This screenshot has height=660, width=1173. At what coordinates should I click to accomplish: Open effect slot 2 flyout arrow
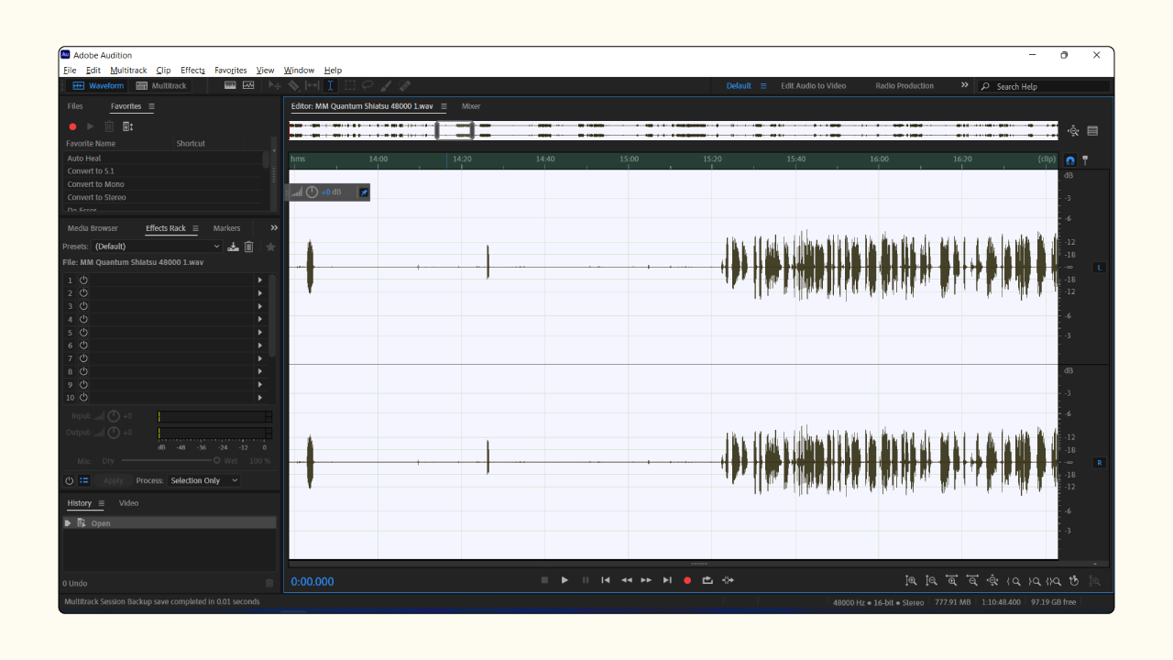coord(259,293)
